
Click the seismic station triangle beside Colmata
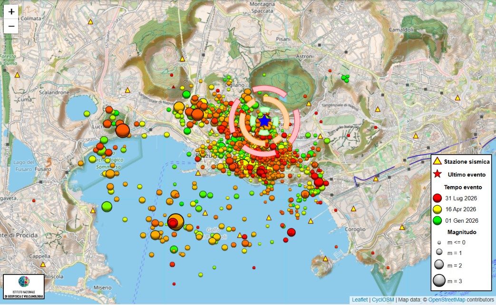click(90, 22)
